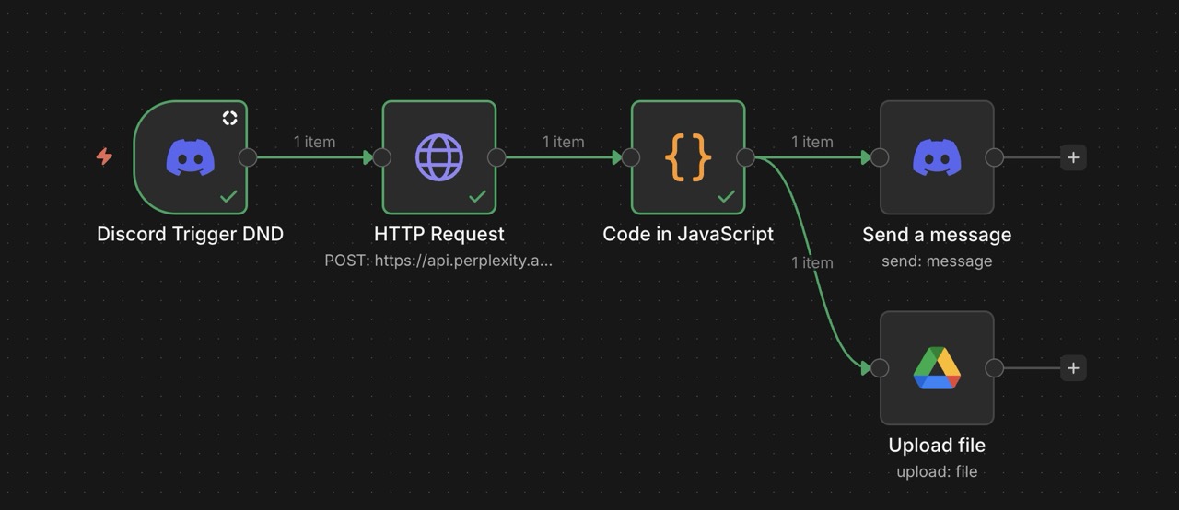Click the Discord icon in the trigger node
Screen dimensions: 1179x510
(191, 157)
